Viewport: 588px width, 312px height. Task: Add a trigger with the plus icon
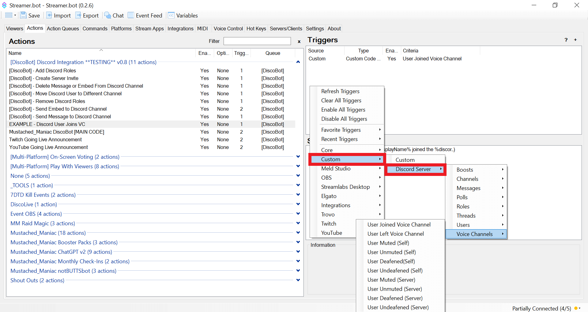tap(575, 40)
